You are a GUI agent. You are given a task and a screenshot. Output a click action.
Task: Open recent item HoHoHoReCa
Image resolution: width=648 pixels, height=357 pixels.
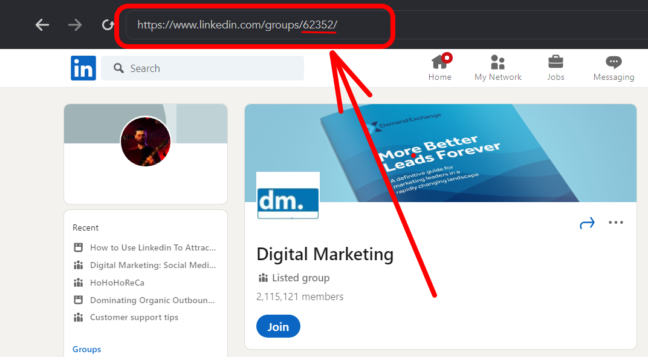(117, 283)
